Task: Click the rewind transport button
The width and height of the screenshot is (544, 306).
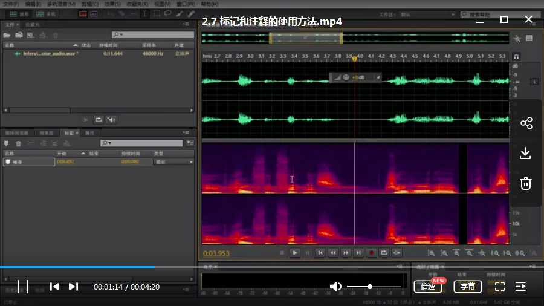Action: pos(333,253)
